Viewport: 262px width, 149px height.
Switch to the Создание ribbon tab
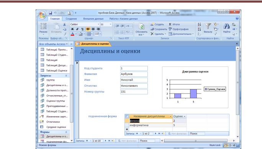point(71,19)
